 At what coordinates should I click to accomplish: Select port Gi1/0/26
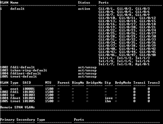(x=127, y=33)
